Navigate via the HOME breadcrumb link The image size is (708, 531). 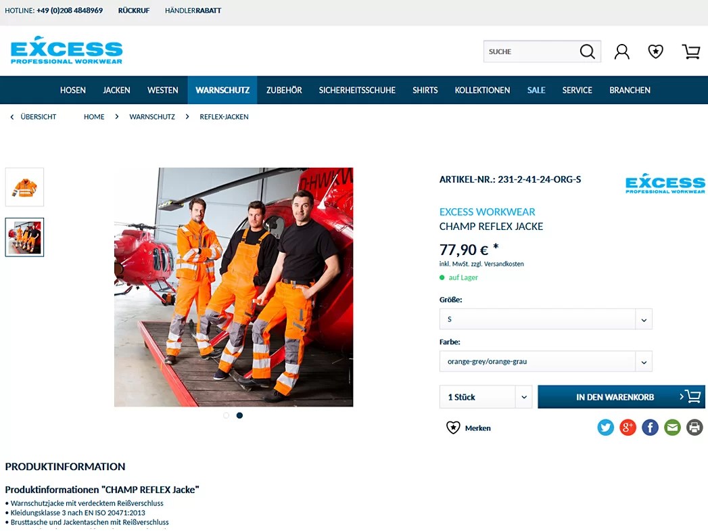tap(94, 116)
